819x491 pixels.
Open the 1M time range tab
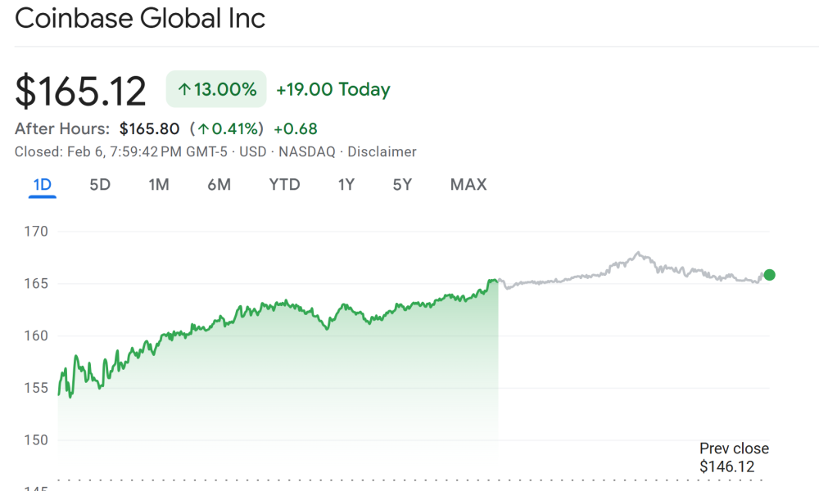pyautogui.click(x=159, y=185)
